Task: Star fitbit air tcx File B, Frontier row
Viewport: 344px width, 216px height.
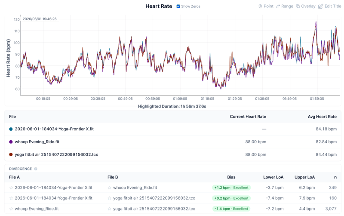Action: tap(109, 198)
